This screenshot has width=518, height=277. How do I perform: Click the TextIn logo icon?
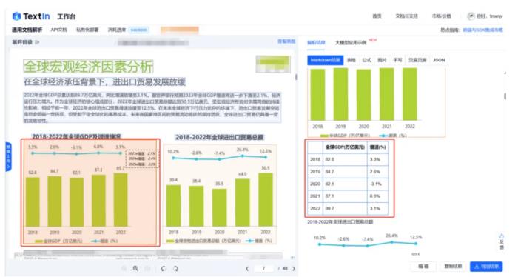click(x=16, y=16)
